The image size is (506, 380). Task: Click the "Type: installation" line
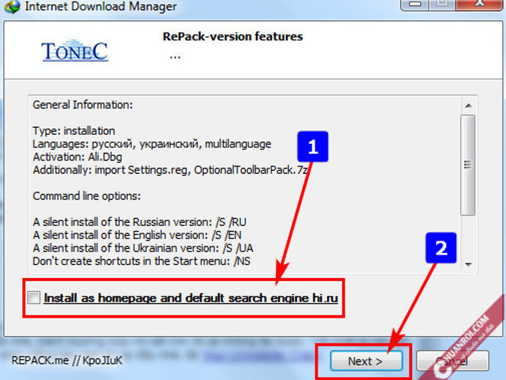[74, 131]
